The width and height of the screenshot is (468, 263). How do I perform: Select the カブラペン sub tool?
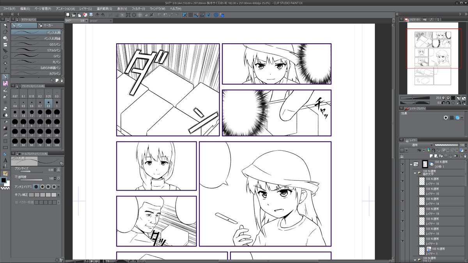coord(36,73)
